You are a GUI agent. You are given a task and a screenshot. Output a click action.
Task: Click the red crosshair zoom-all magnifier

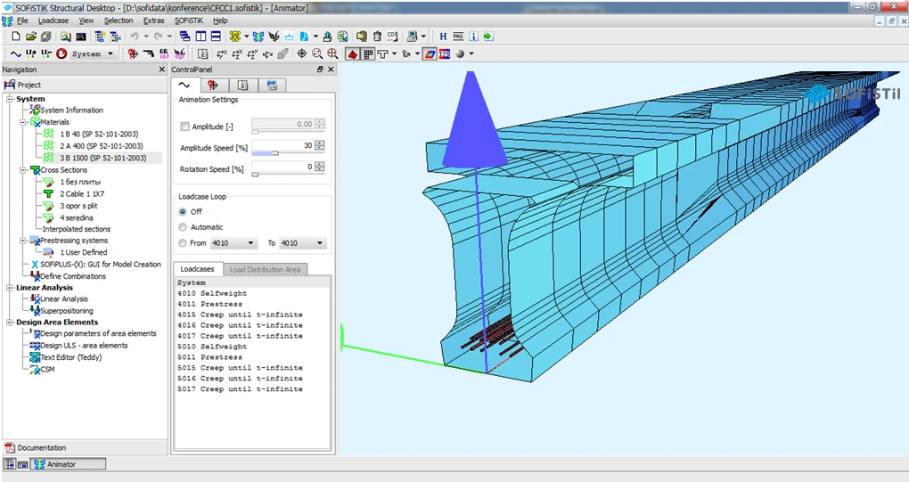point(332,53)
